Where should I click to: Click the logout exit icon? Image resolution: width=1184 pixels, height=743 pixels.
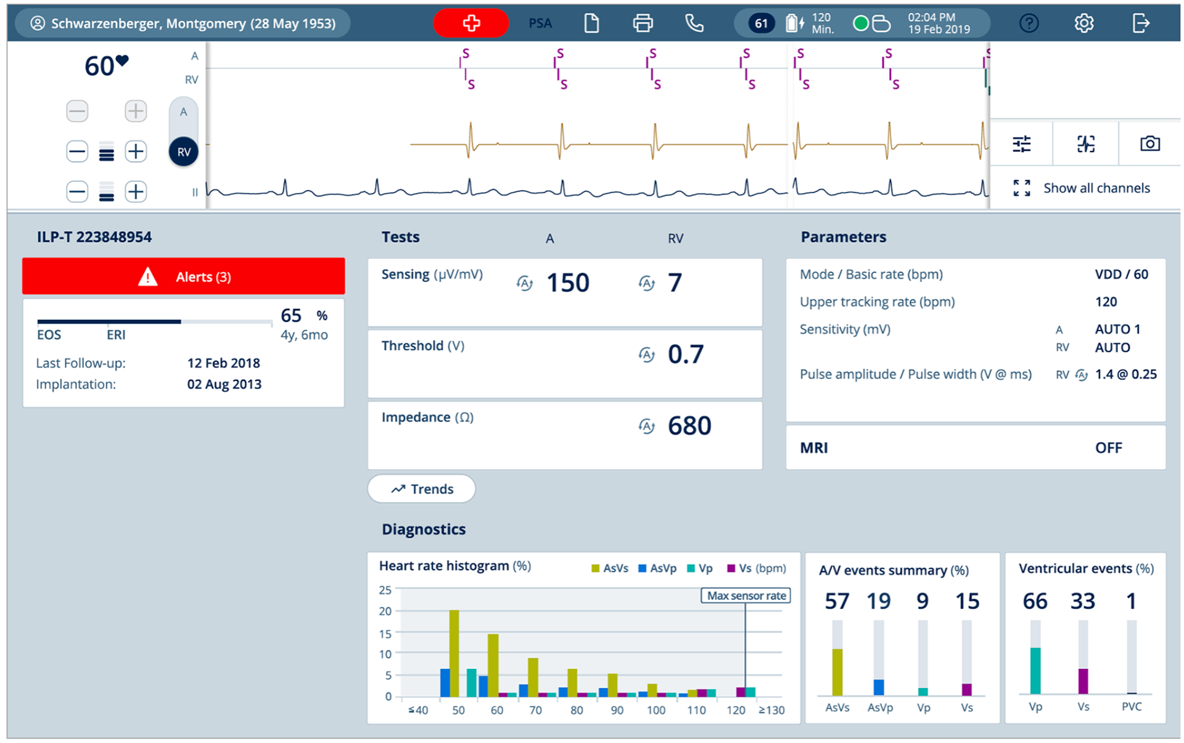click(1141, 23)
